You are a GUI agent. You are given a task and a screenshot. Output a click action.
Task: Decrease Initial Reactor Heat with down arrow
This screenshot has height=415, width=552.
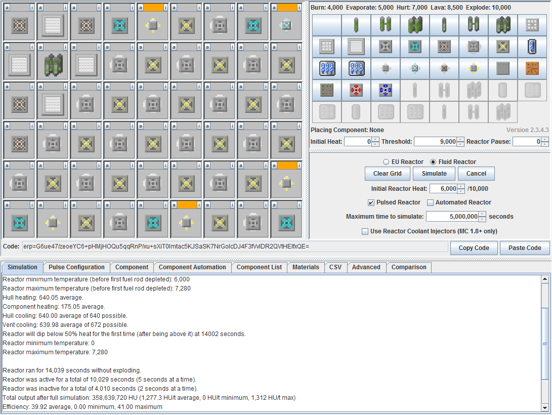460,191
